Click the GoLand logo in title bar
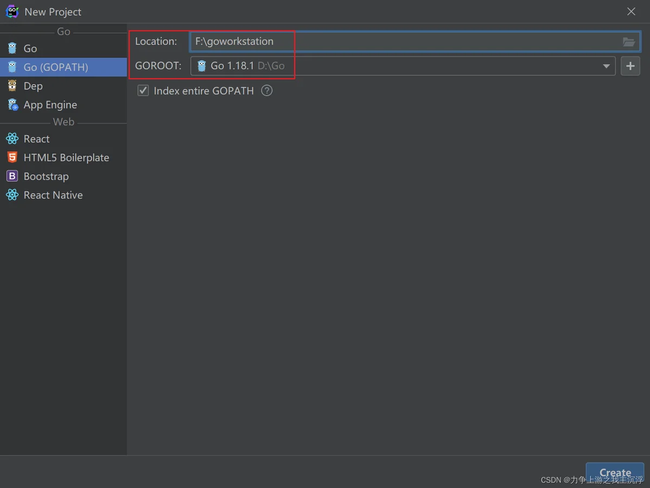 tap(12, 11)
